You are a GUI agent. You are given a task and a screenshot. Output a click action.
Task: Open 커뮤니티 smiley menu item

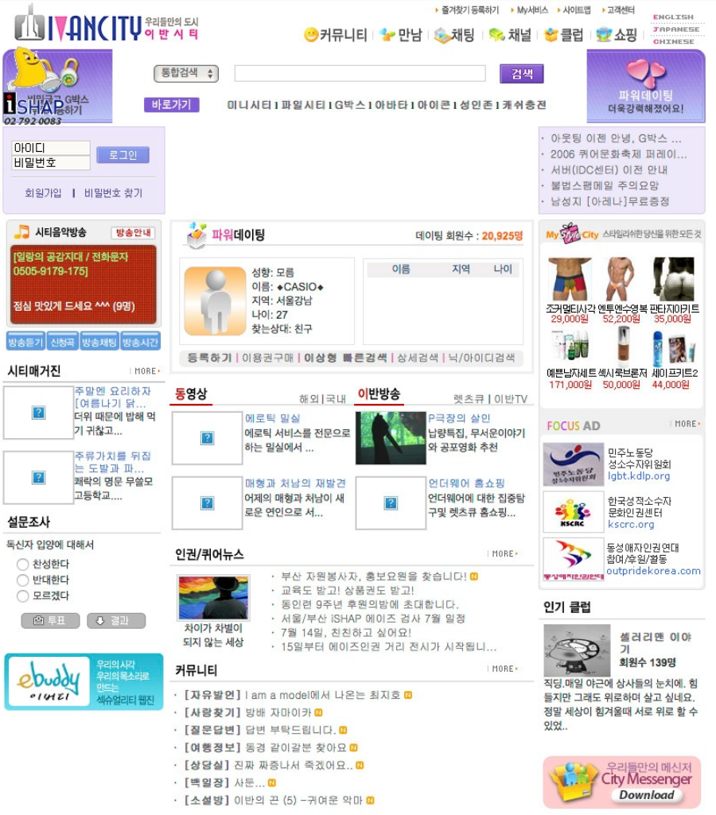(336, 35)
